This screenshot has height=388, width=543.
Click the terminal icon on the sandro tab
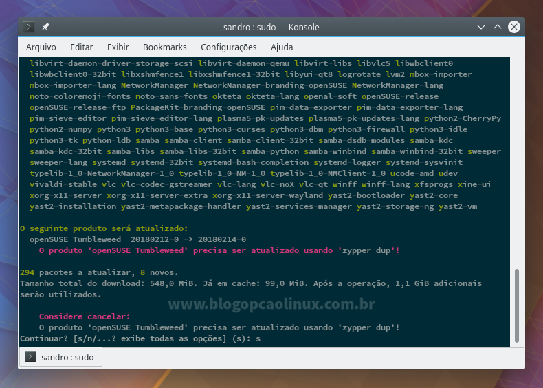click(x=30, y=356)
